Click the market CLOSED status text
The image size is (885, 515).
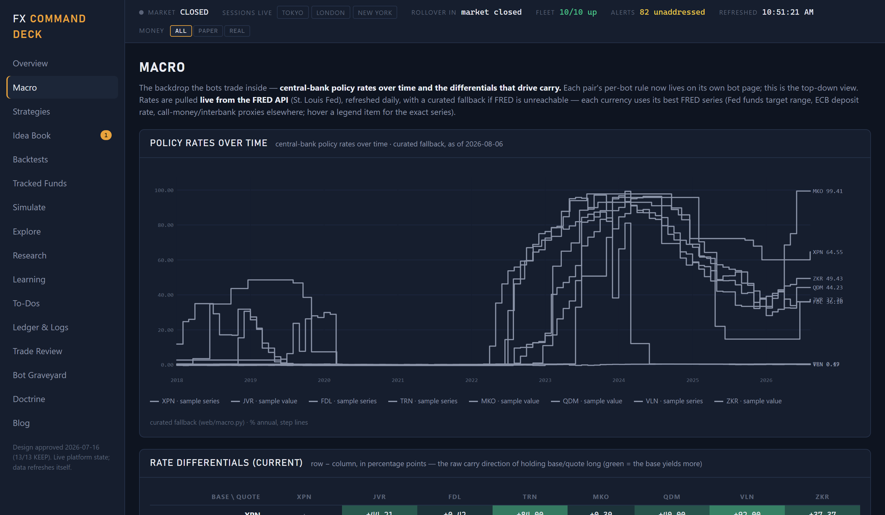[194, 12]
